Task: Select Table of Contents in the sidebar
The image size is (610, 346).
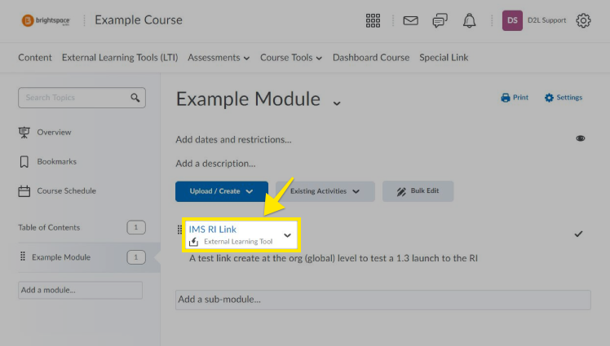Action: pos(49,228)
